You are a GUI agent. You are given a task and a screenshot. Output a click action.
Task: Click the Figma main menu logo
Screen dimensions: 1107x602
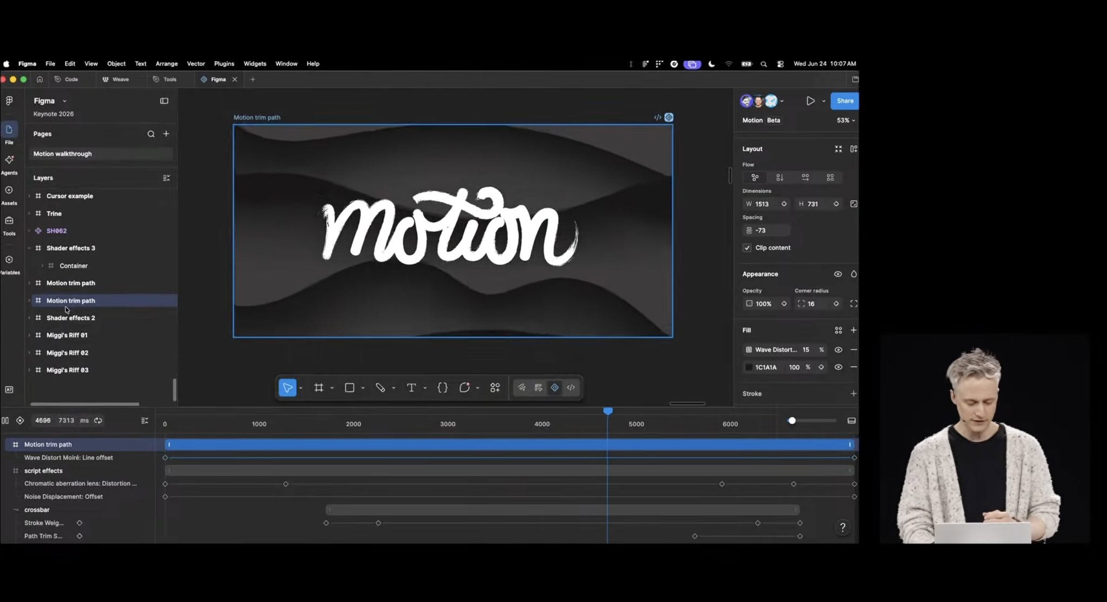pyautogui.click(x=9, y=101)
